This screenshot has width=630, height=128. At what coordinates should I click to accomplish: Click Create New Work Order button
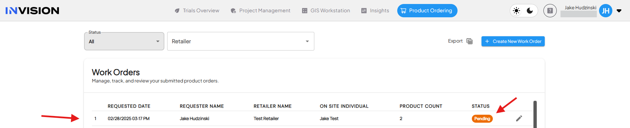point(513,41)
